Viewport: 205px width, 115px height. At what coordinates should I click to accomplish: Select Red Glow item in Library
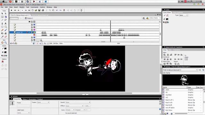coord(169,110)
